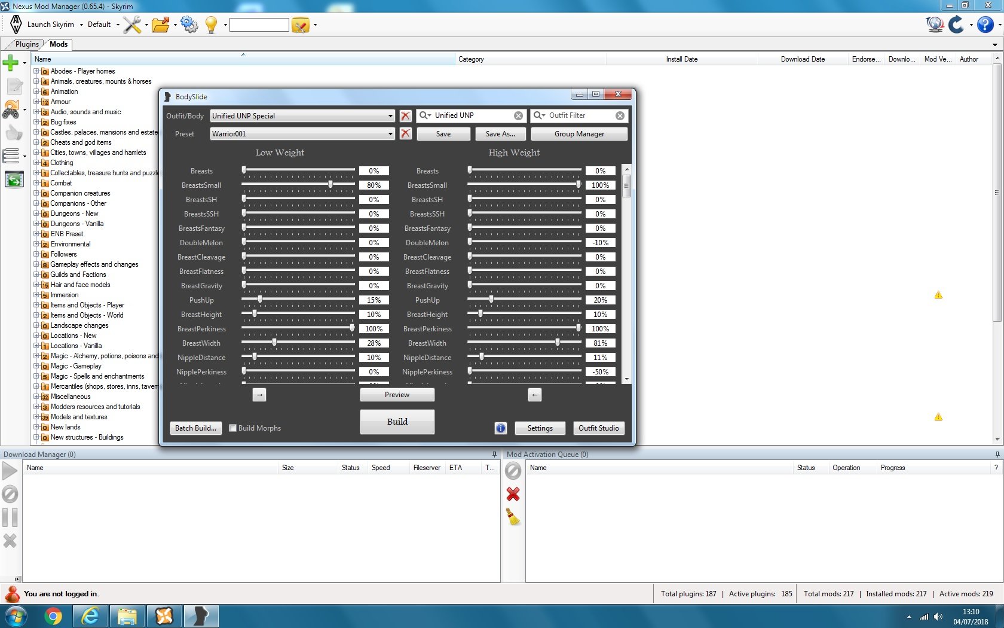Click the Preview button
The width and height of the screenshot is (1004, 628).
click(x=397, y=395)
